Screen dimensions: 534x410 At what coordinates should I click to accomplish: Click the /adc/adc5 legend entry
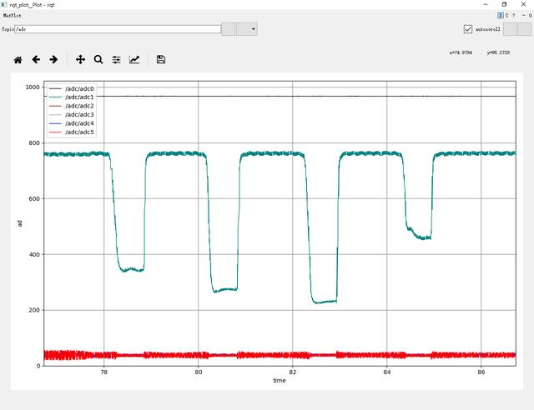click(72, 132)
